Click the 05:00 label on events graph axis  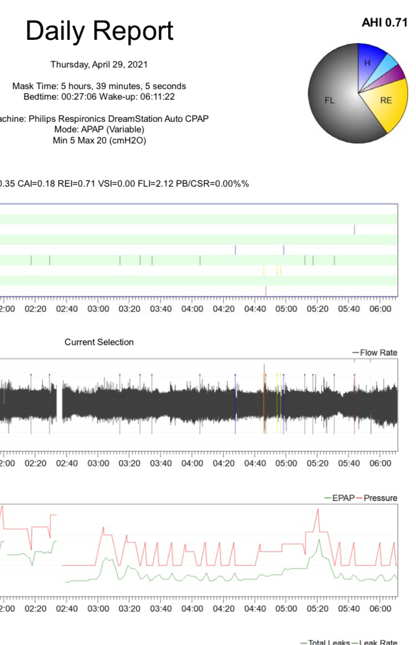286,309
